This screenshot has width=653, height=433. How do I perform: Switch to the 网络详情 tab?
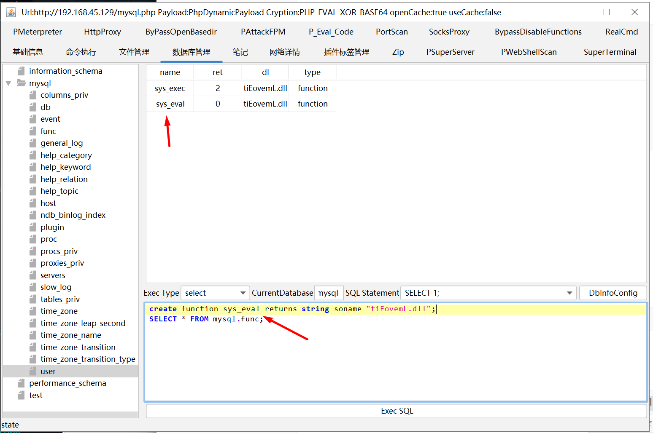(x=285, y=52)
